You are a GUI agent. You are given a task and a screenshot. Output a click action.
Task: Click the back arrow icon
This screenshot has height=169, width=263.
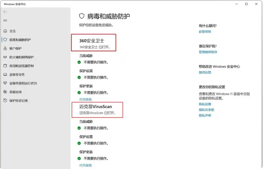(5, 12)
